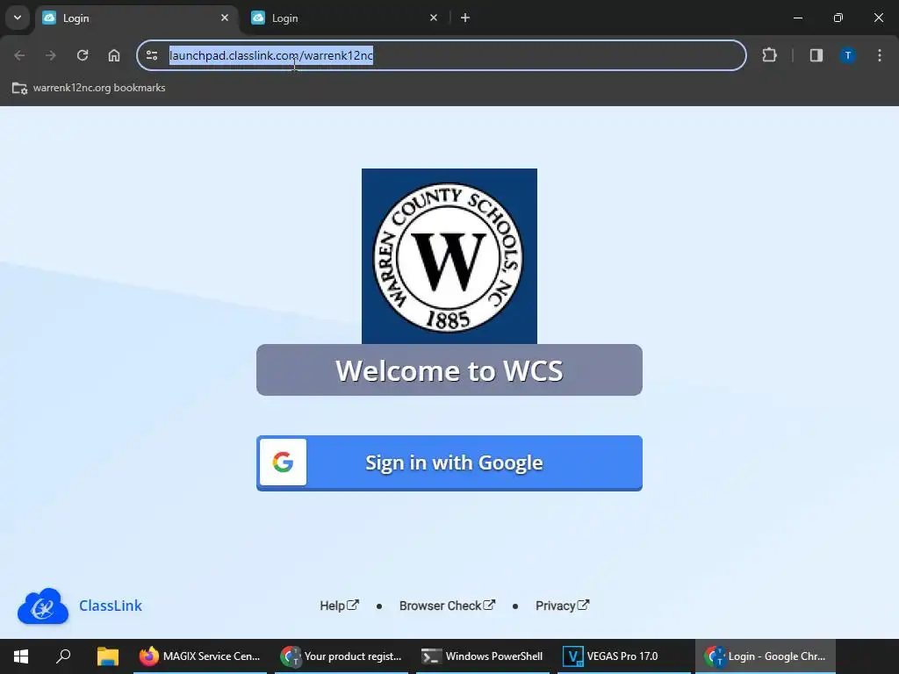The height and width of the screenshot is (674, 899).
Task: Open the Help link
Action: coord(340,606)
